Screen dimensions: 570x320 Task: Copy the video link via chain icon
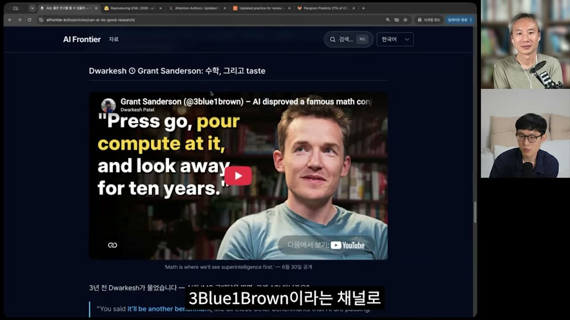(112, 245)
